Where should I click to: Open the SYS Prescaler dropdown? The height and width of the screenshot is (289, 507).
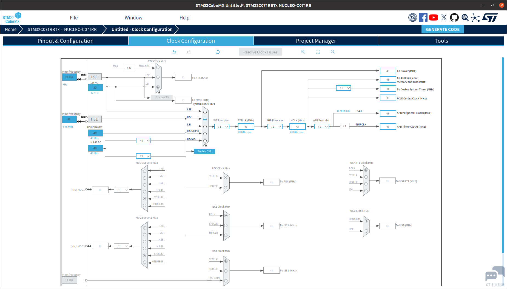tap(222, 127)
